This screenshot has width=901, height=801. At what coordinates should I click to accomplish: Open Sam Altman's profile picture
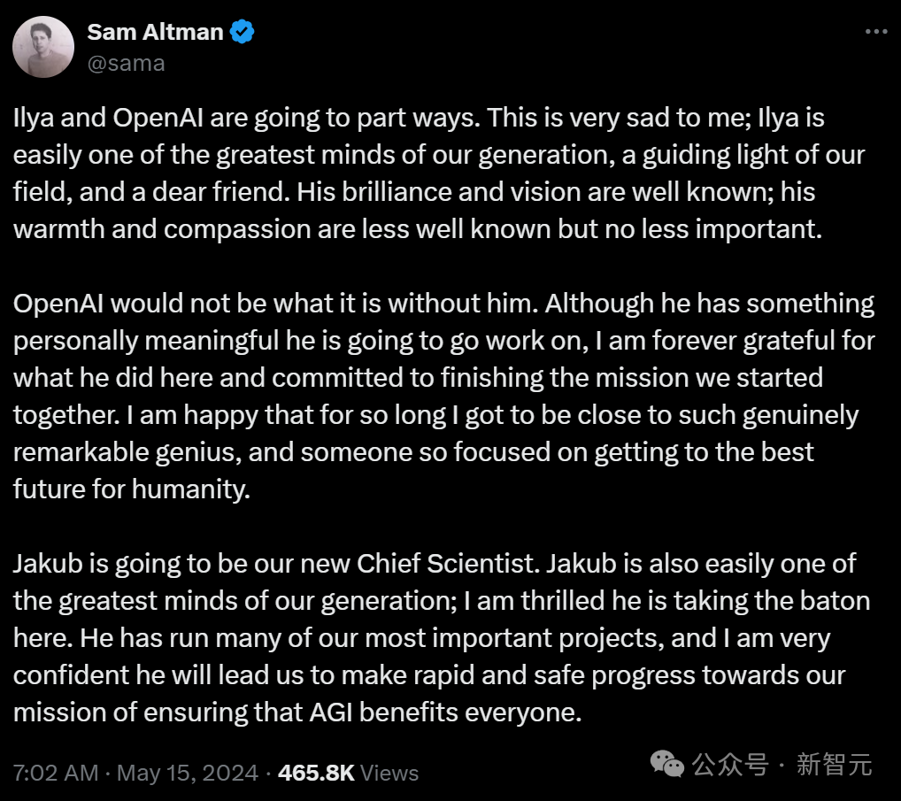point(43,47)
